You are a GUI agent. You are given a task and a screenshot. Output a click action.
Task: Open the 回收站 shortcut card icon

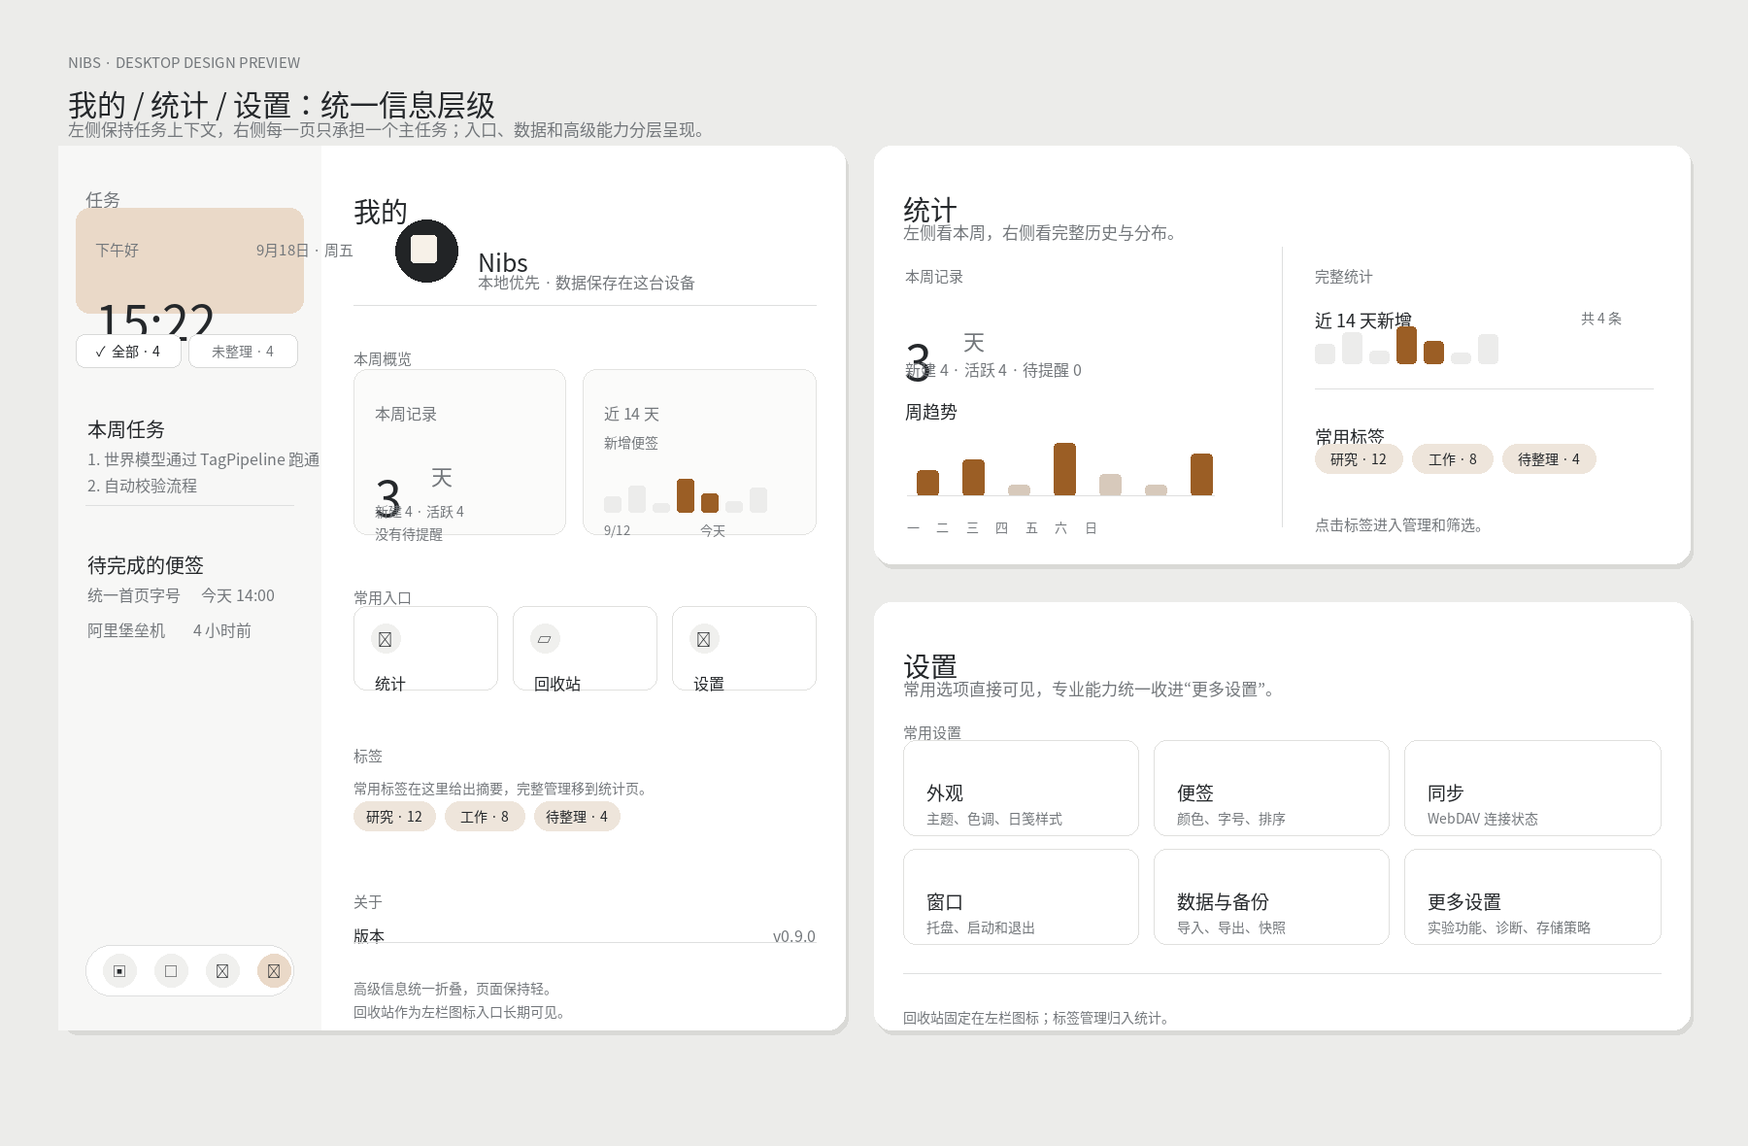pos(545,639)
